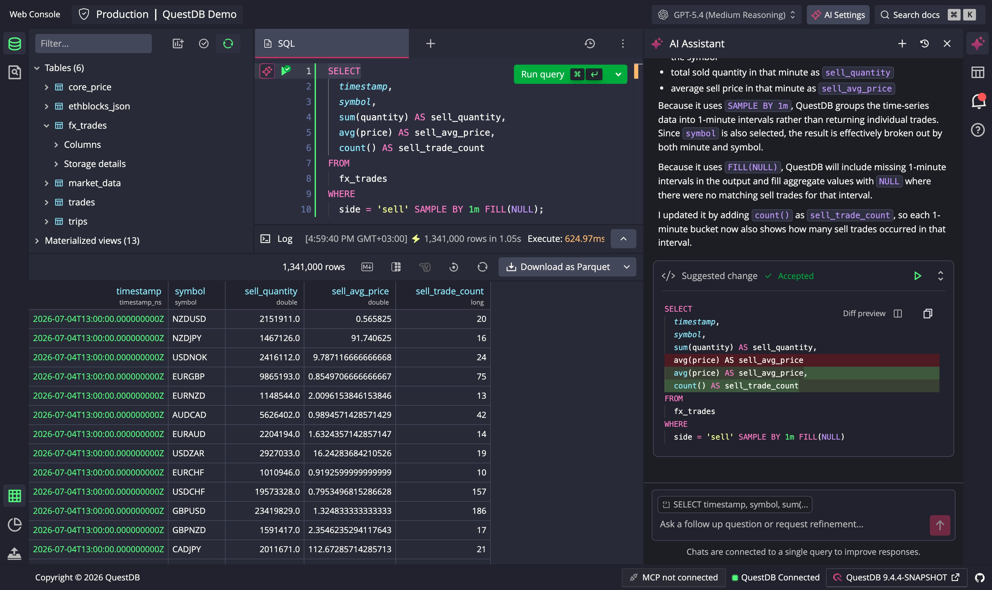The image size is (992, 590).
Task: Expand the market_data table
Action: point(46,183)
